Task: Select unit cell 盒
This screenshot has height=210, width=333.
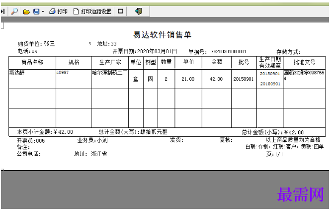Action: coord(136,79)
